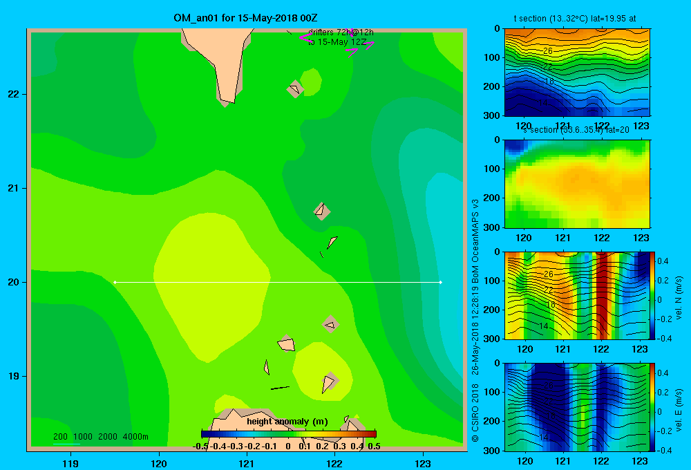Click the magenta drifter arrow pointing left
The image size is (691, 470).
coord(305,38)
